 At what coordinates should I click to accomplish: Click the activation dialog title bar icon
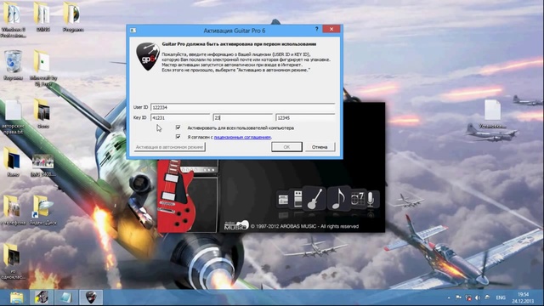click(133, 31)
